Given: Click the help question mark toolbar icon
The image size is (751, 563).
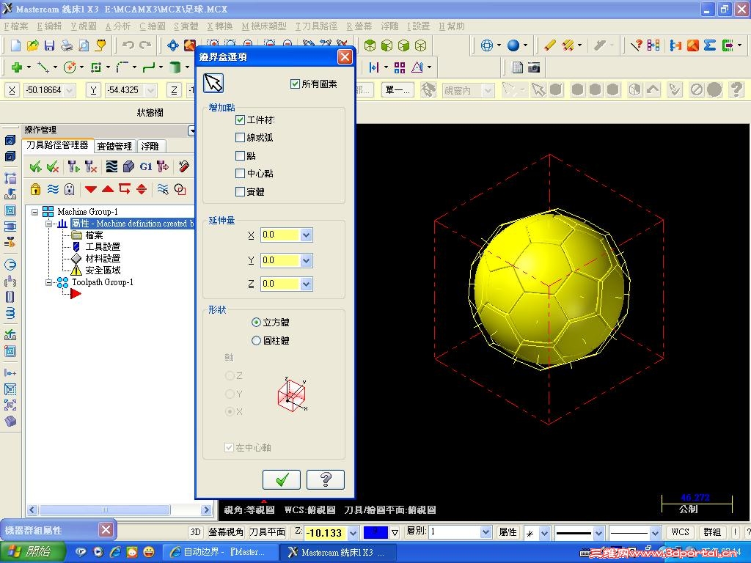Looking at the screenshot, I should (736, 89).
